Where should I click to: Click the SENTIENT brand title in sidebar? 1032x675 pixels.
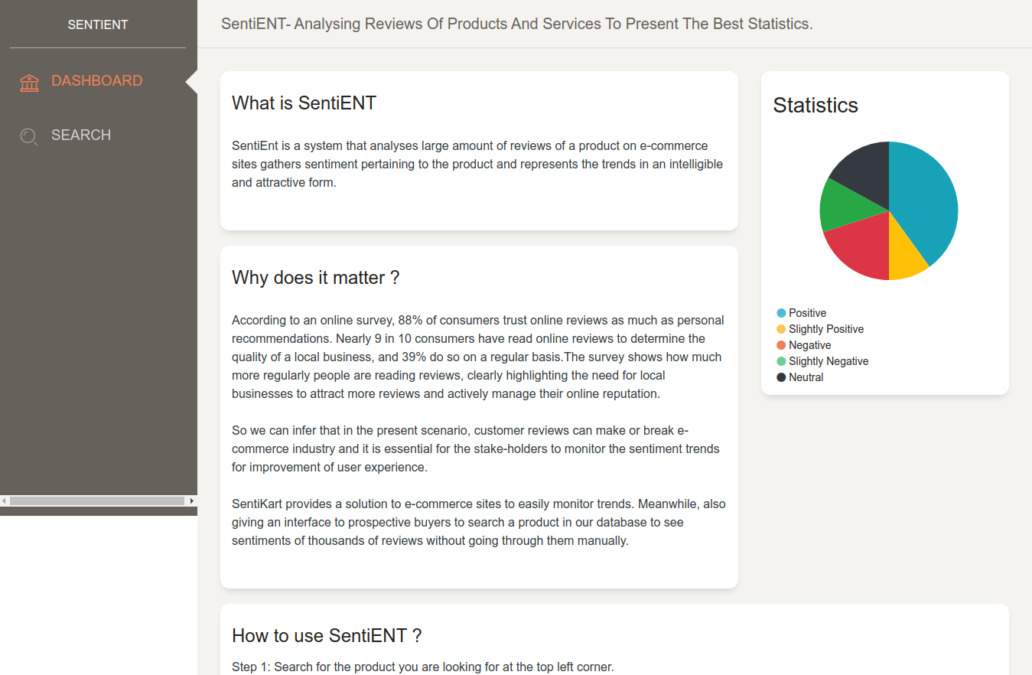point(98,24)
